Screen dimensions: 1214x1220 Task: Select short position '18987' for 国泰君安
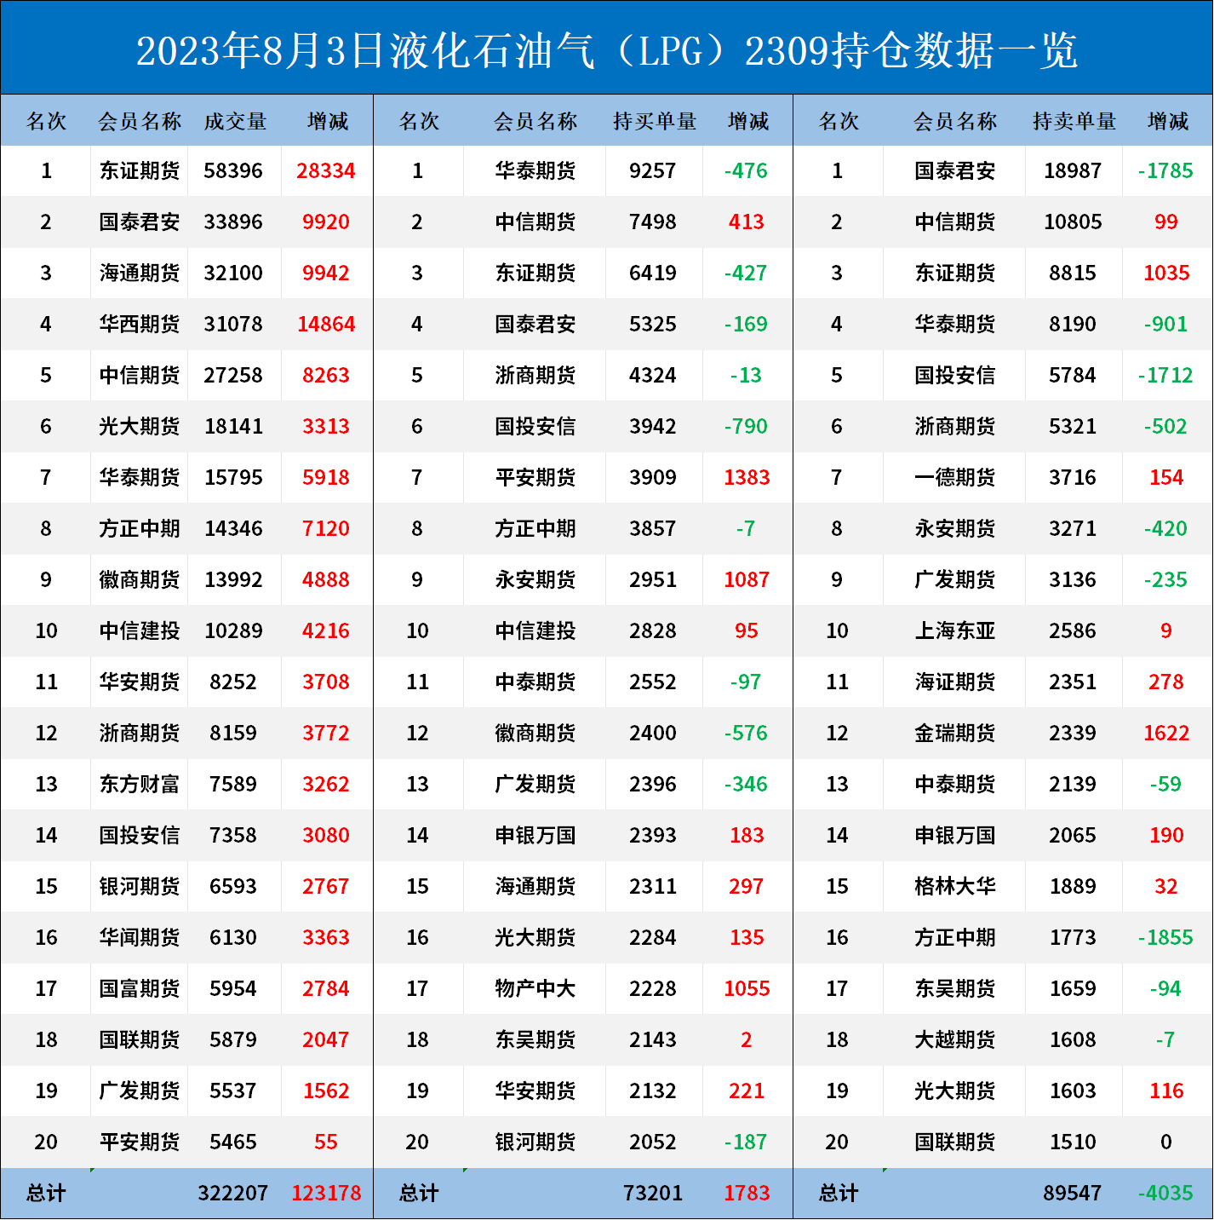pos(1073,171)
